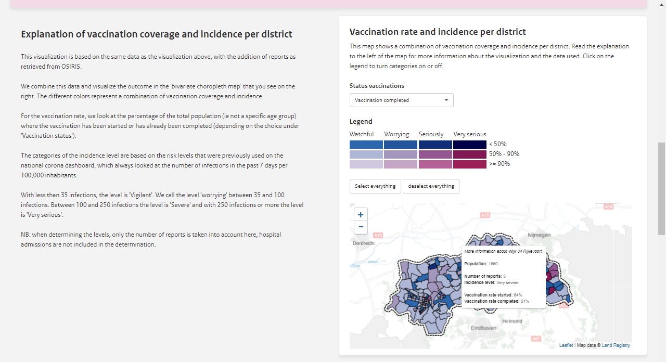666x362 pixels.
Task: Click the Select everything button
Action: point(375,186)
